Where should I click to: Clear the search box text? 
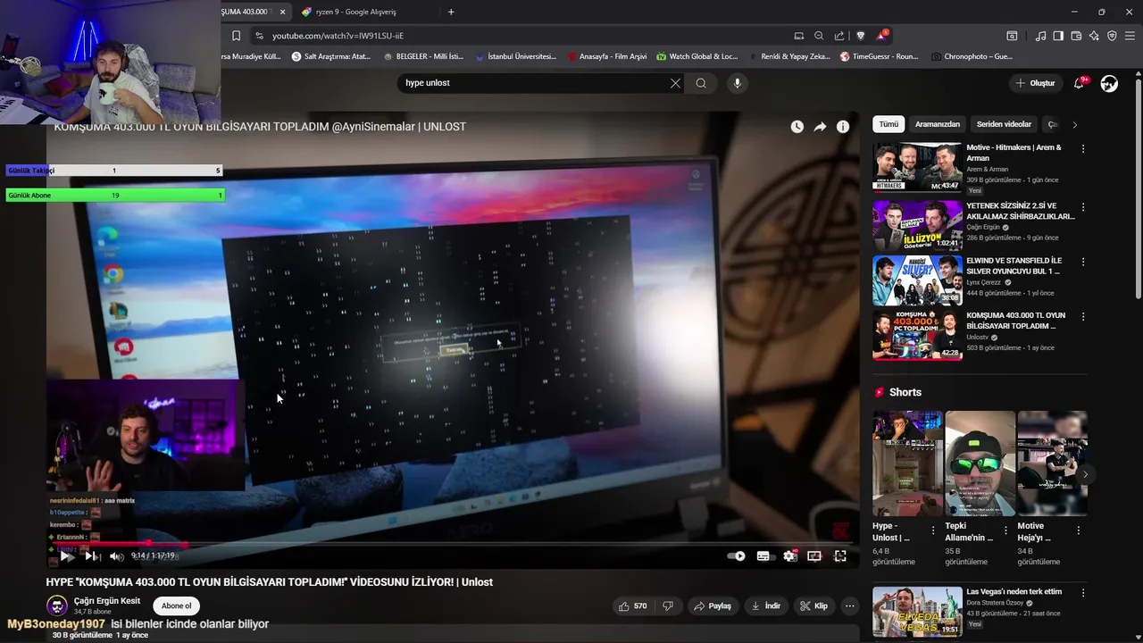675,83
